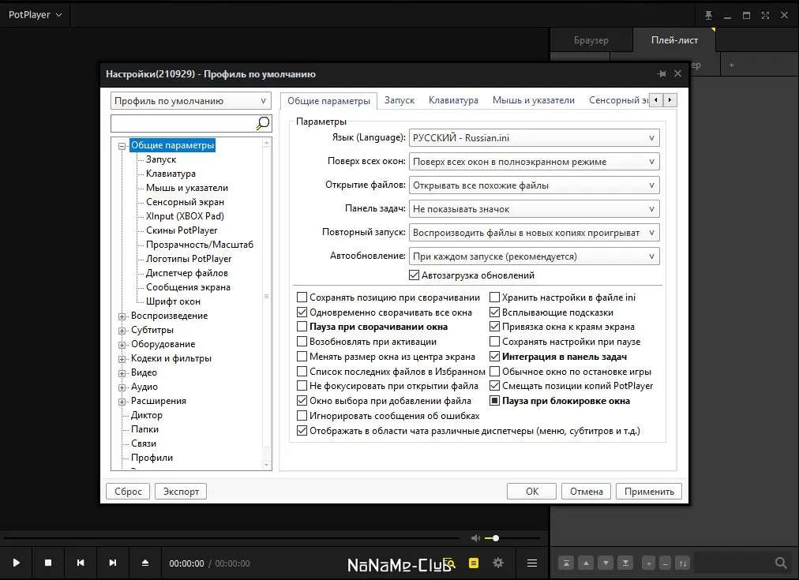This screenshot has height=580, width=799.
Task: Mute sound with the speaker icon
Action: click(x=475, y=538)
